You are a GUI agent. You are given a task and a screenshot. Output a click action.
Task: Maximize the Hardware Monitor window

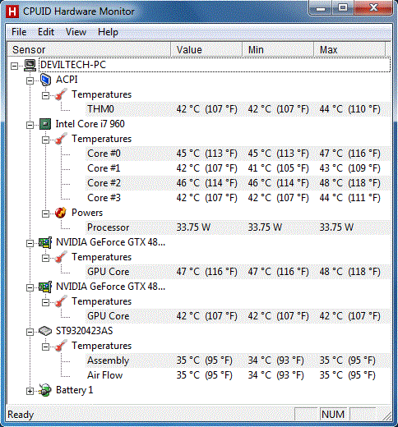coord(343,8)
